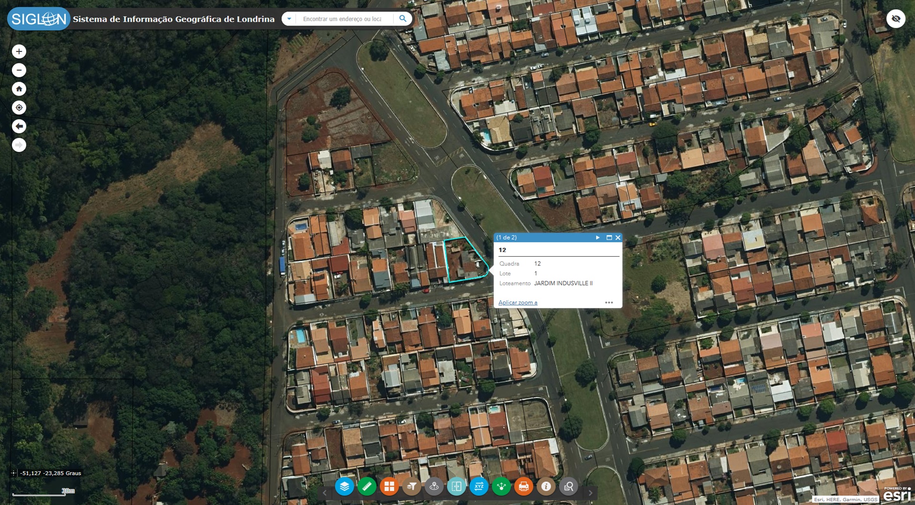Zoom out on the map

coord(19,70)
